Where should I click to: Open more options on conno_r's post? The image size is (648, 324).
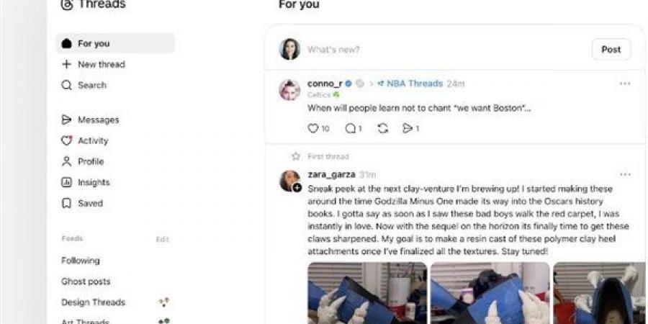(x=625, y=84)
